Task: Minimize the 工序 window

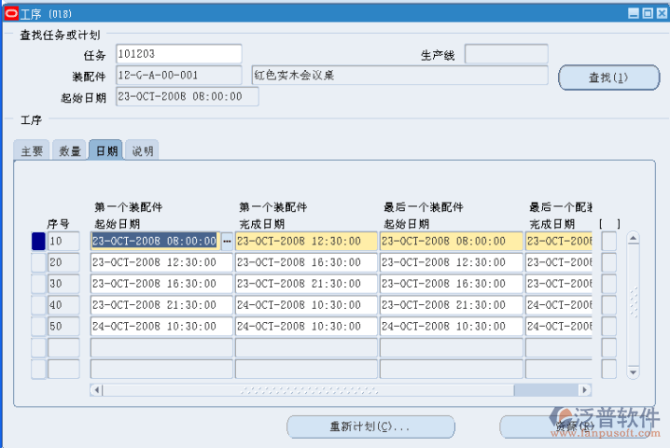Action: (633, 13)
